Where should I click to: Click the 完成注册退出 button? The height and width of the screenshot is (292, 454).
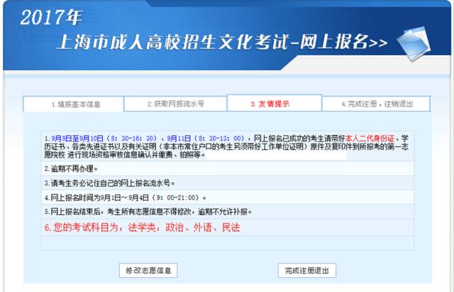[x=307, y=270]
